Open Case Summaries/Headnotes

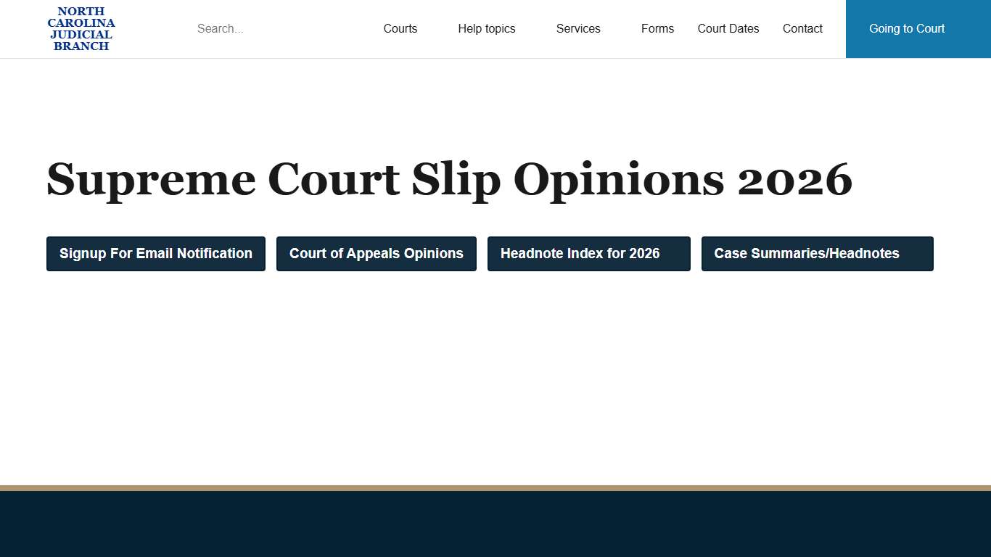pos(817,254)
